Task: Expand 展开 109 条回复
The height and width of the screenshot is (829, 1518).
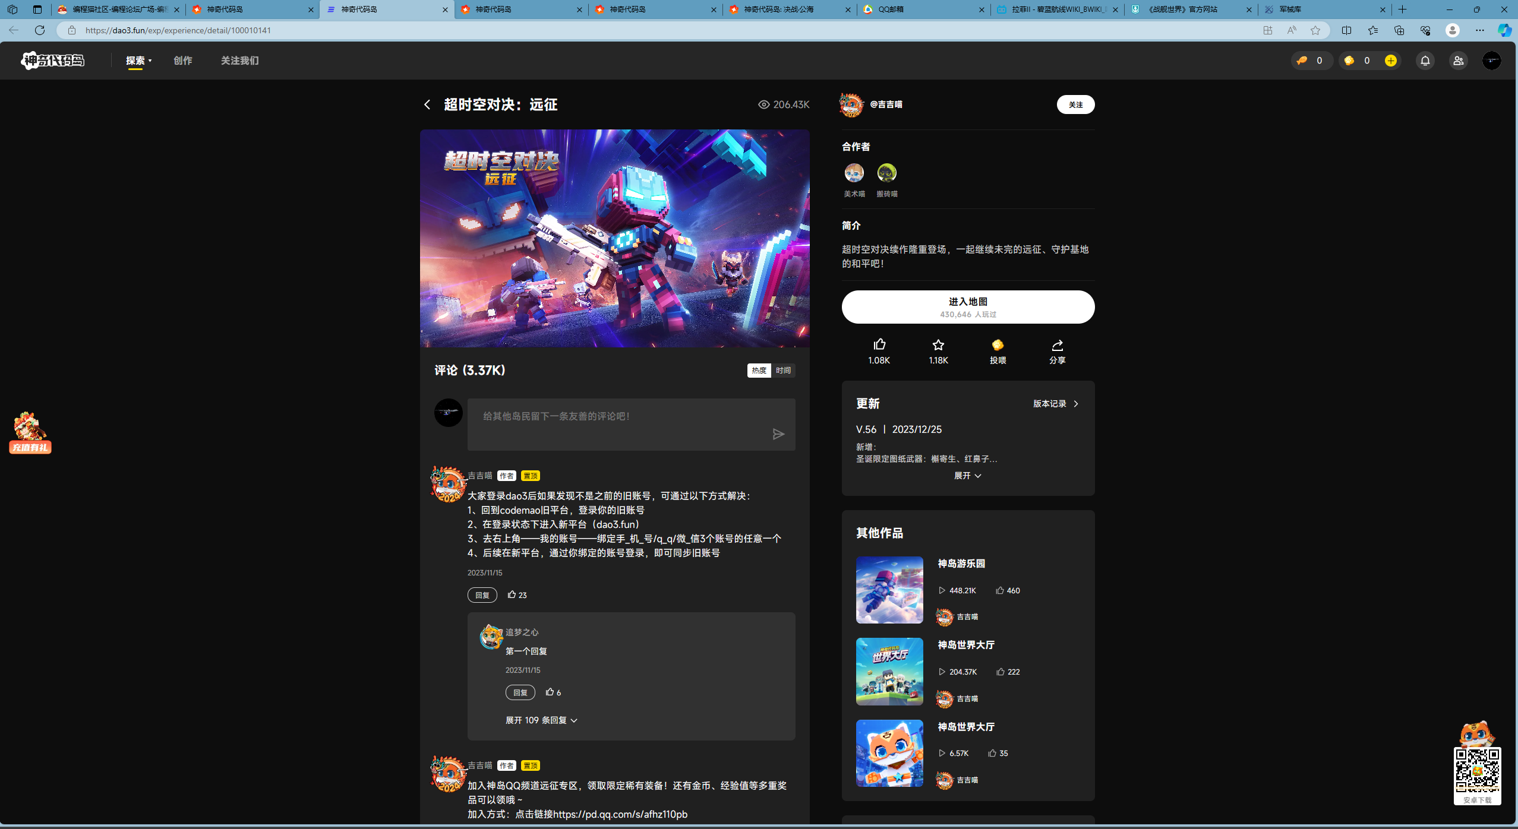Action: pyautogui.click(x=541, y=720)
